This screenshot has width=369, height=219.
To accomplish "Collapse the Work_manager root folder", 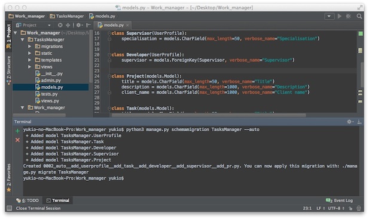I will click(x=16, y=33).
